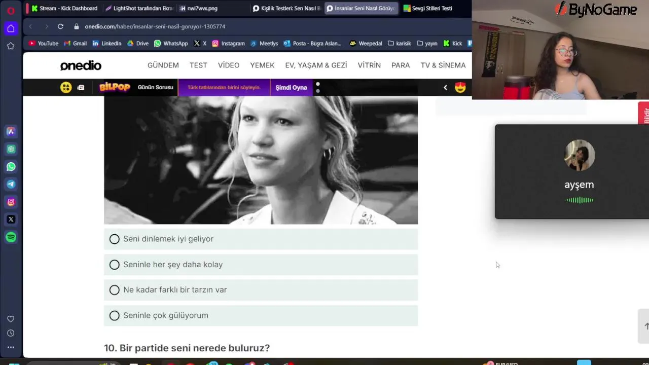Open the VİTRİN menu
The height and width of the screenshot is (365, 649).
click(x=369, y=65)
